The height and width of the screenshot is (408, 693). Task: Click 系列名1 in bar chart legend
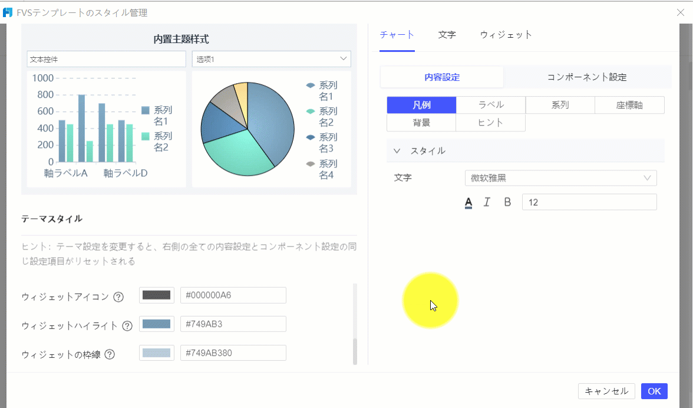coord(157,116)
